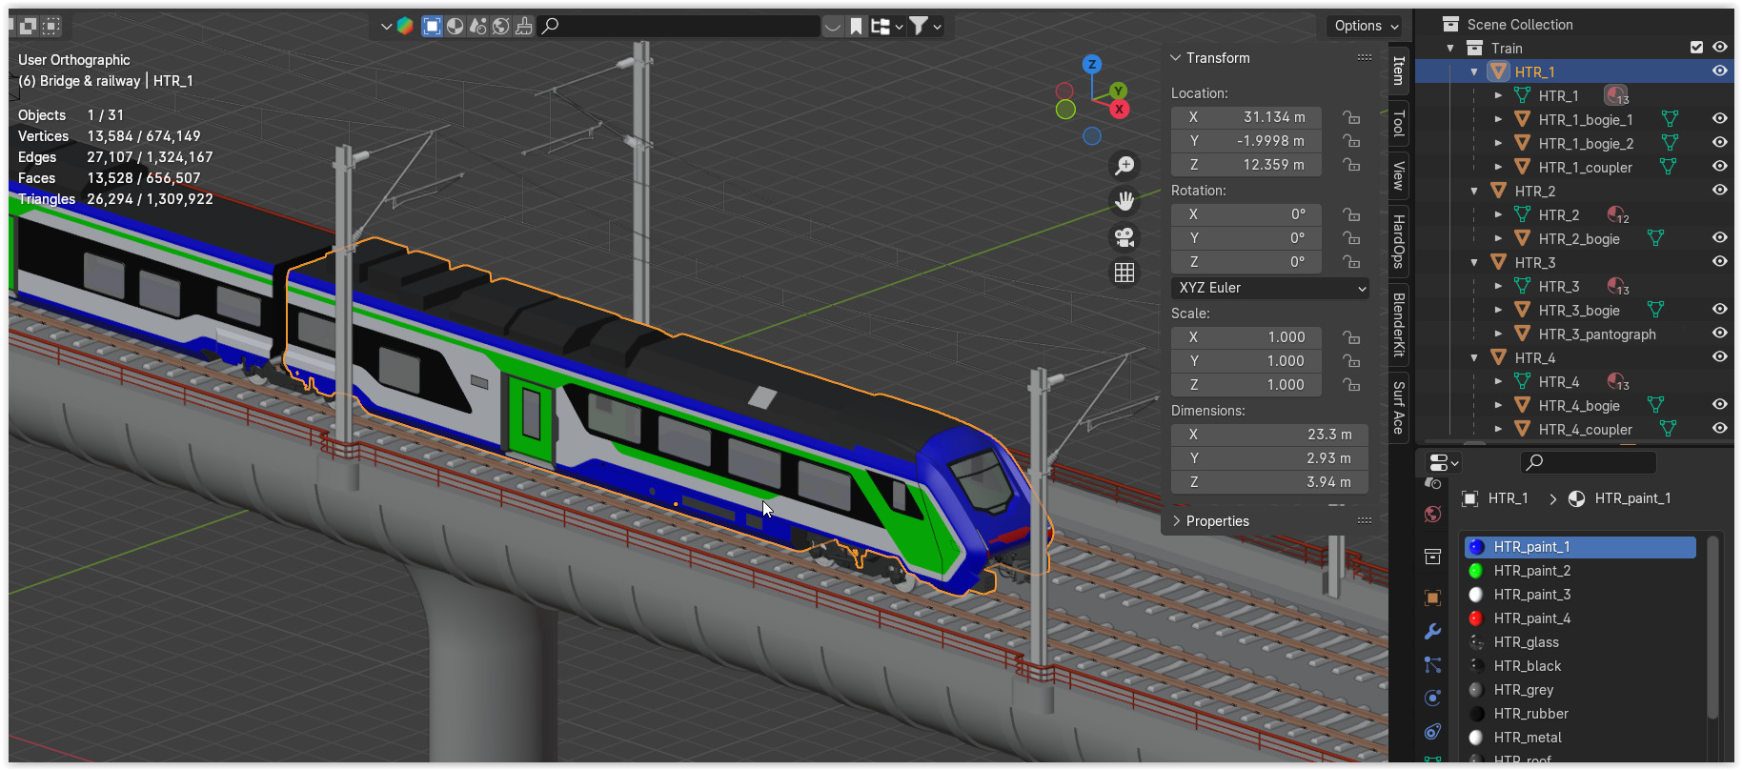Click the highlighted square icon in the header
The image size is (1742, 770).
tap(432, 26)
